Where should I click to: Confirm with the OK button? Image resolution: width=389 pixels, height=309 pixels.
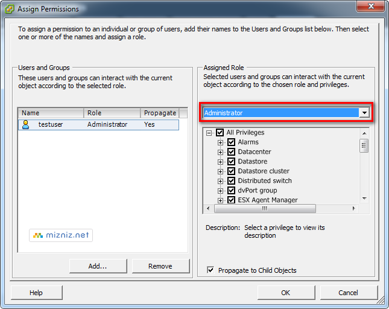[x=286, y=293]
